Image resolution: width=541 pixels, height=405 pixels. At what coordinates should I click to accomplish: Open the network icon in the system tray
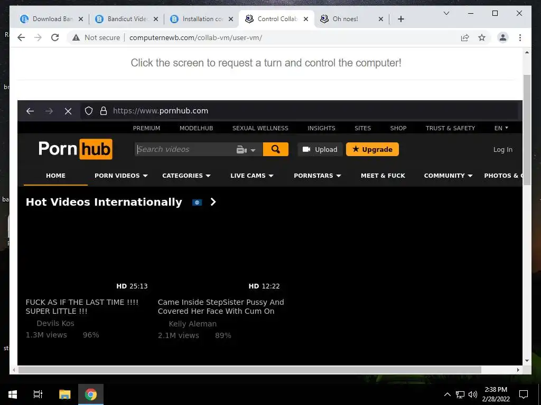point(460,394)
